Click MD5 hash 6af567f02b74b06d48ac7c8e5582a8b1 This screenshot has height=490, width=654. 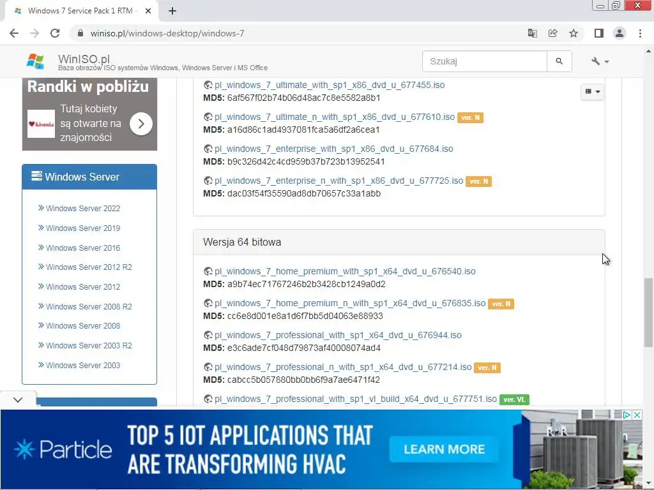click(x=303, y=98)
